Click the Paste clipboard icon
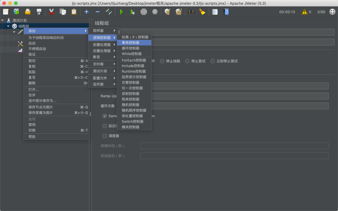Viewport: 338px width, 211px height. (74, 12)
